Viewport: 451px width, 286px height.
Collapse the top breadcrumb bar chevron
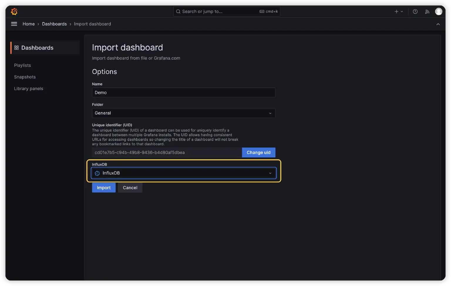click(438, 24)
